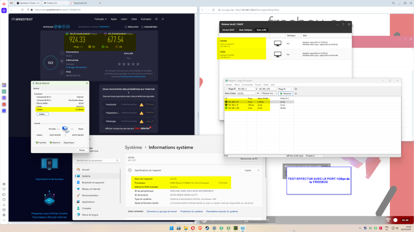Collapse the Spécifications de l'appareil section
This screenshot has width=414, height=232.
coord(258,170)
